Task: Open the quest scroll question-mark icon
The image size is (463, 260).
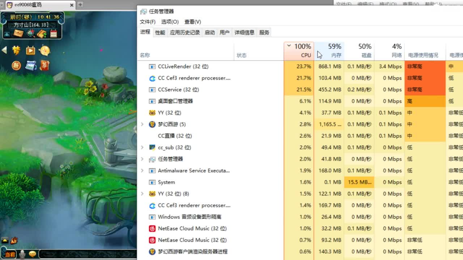Action: coord(42,33)
